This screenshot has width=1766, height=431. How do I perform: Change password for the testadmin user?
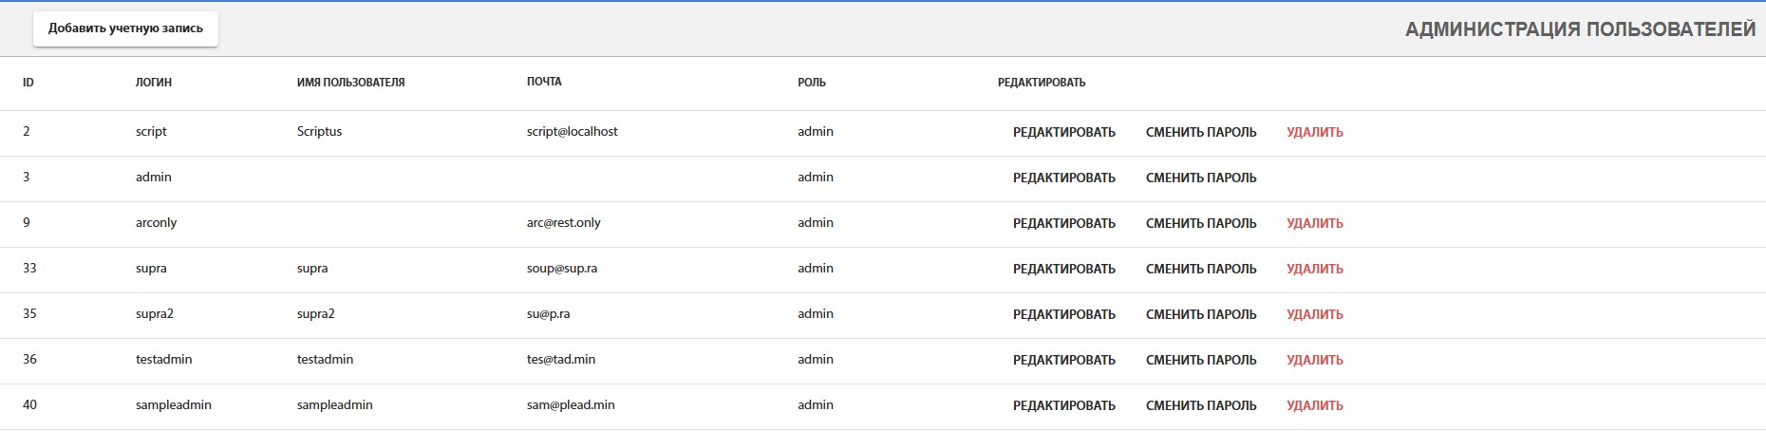[1200, 361]
